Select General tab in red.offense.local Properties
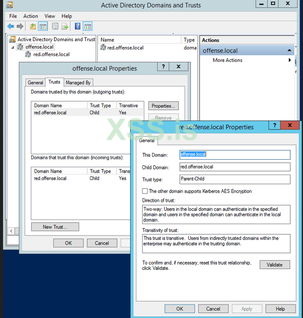The height and width of the screenshot is (318, 303). 146,140
